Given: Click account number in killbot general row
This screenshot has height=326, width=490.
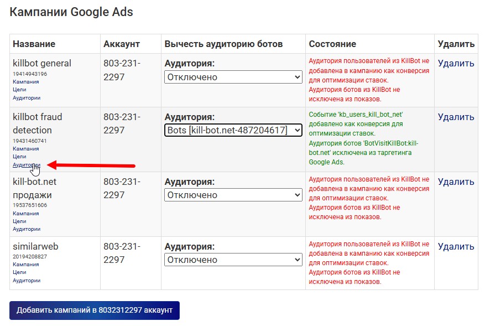Looking at the screenshot, I should coord(122,70).
